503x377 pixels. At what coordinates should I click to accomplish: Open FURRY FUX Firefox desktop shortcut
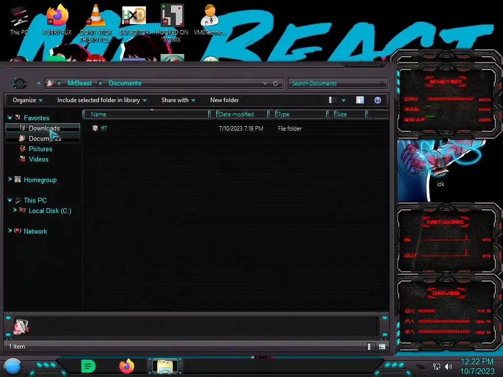pos(57,21)
